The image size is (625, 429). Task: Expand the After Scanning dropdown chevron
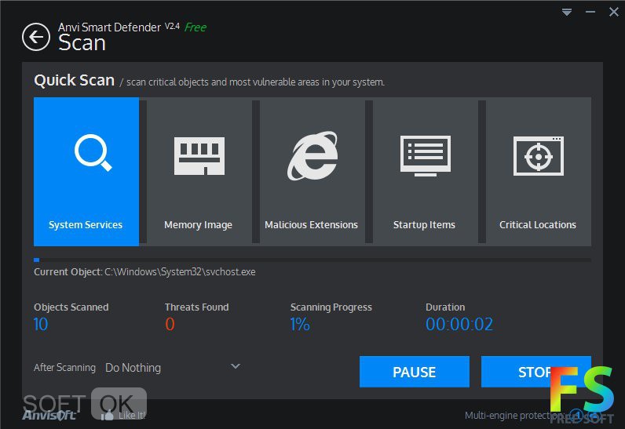[x=236, y=366]
